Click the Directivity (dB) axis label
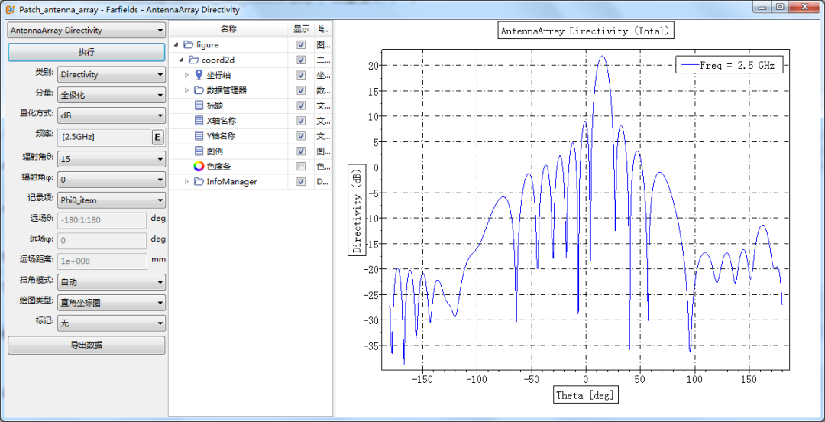The image size is (825, 422). [x=357, y=210]
